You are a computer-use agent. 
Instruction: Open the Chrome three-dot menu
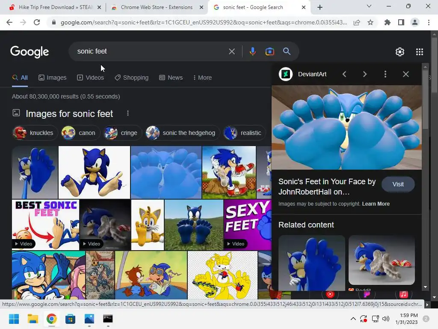point(429,22)
